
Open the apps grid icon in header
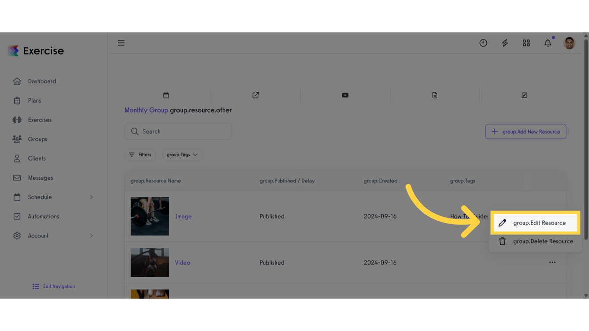[526, 43]
